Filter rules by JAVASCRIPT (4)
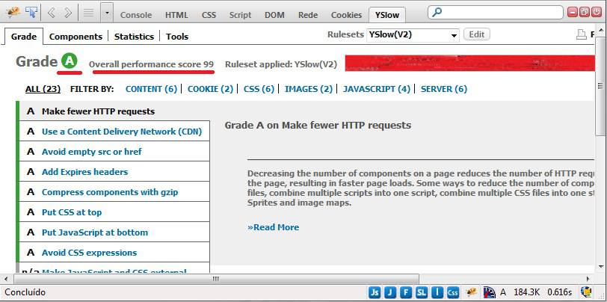This screenshot has height=302, width=607. click(377, 89)
